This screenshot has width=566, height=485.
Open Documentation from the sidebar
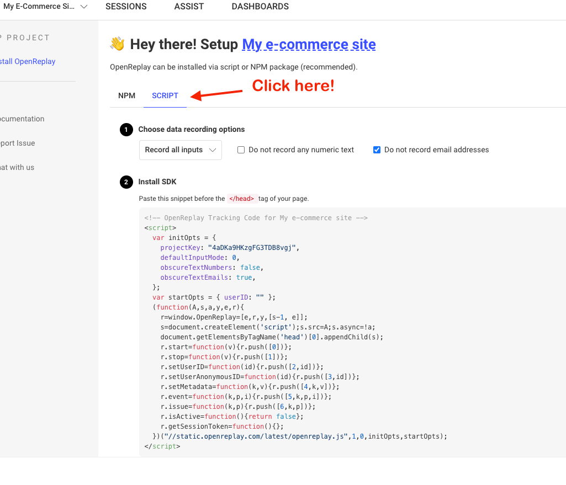22,119
